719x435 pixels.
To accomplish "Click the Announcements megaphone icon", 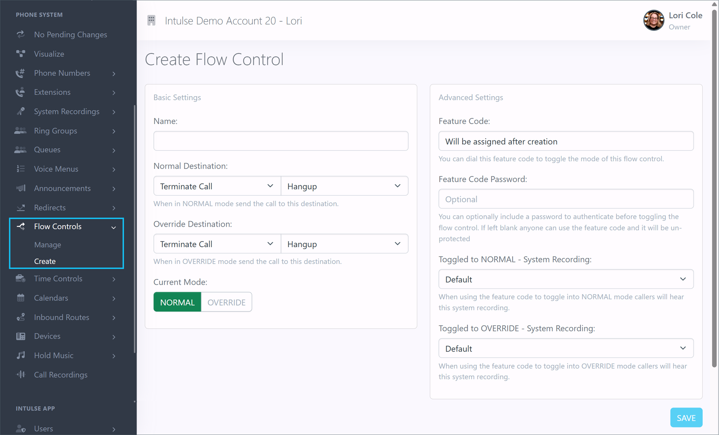I will pyautogui.click(x=21, y=188).
